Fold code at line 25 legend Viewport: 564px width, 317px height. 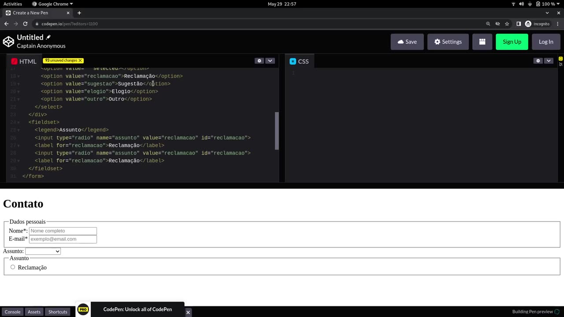19,130
